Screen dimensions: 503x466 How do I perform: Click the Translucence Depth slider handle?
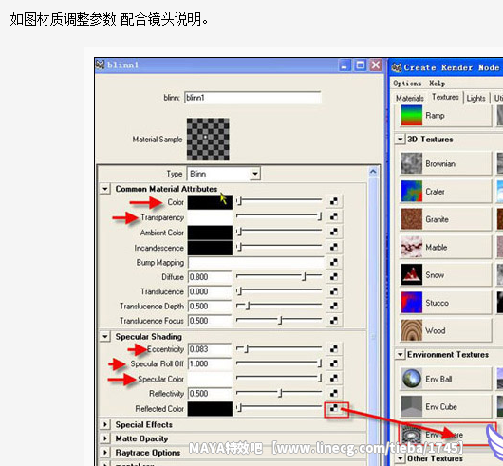click(x=248, y=306)
